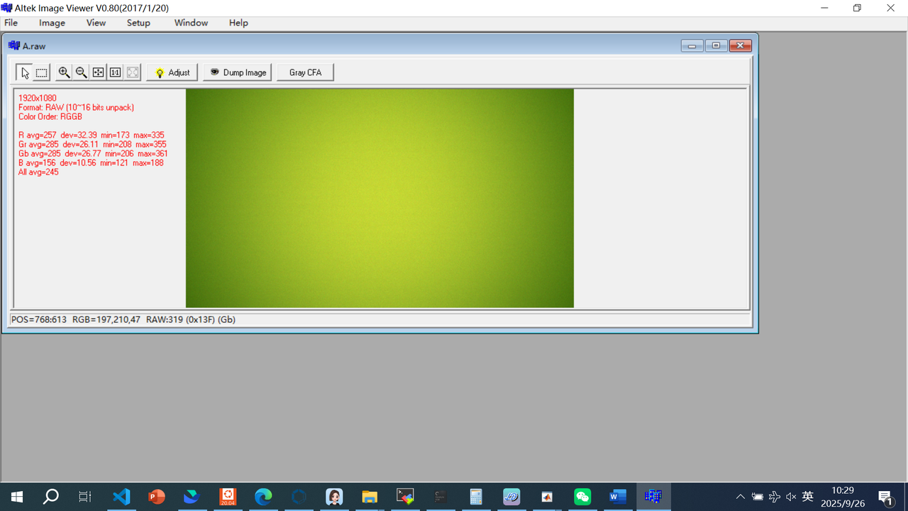
Task: Expand the View menu
Action: [x=96, y=23]
